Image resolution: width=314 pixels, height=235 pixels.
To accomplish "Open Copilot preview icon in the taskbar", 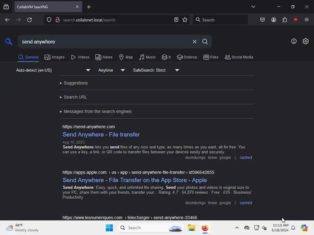I will 304,228.
